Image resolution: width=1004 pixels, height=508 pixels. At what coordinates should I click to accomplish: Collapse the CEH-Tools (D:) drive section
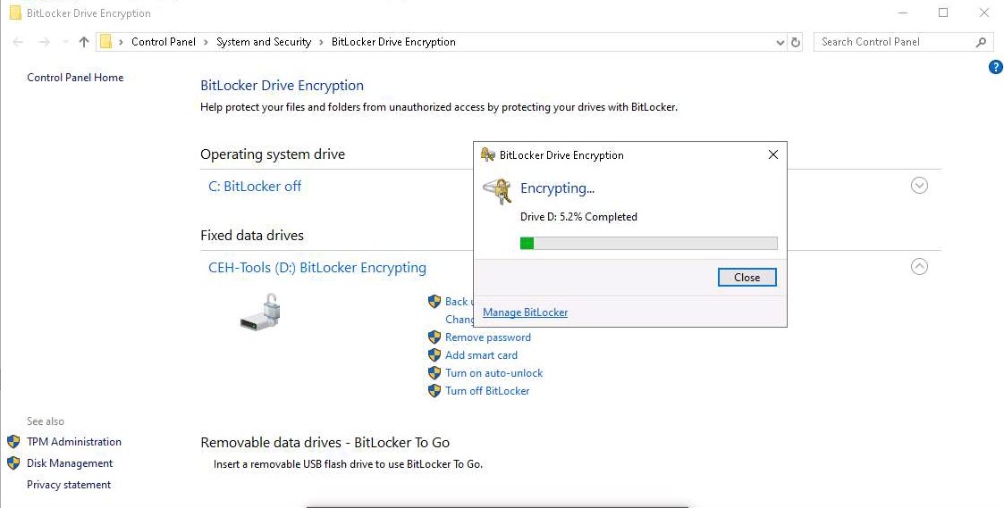[919, 267]
